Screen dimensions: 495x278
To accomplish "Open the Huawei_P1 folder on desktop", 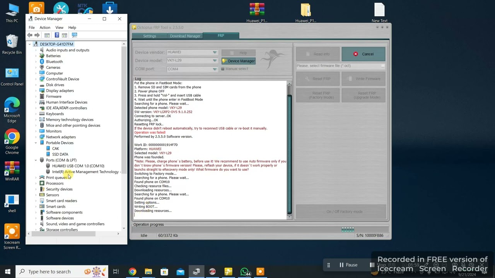I will [306, 13].
